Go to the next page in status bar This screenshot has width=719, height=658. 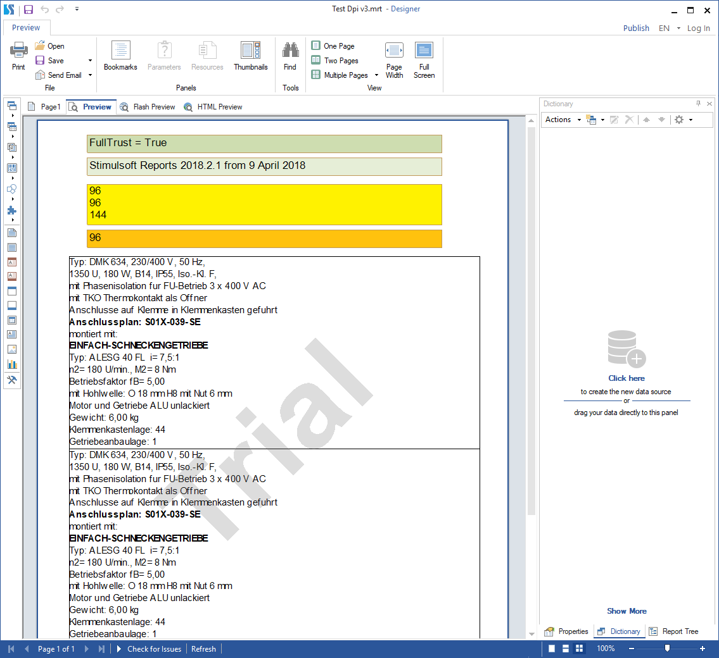pyautogui.click(x=86, y=649)
